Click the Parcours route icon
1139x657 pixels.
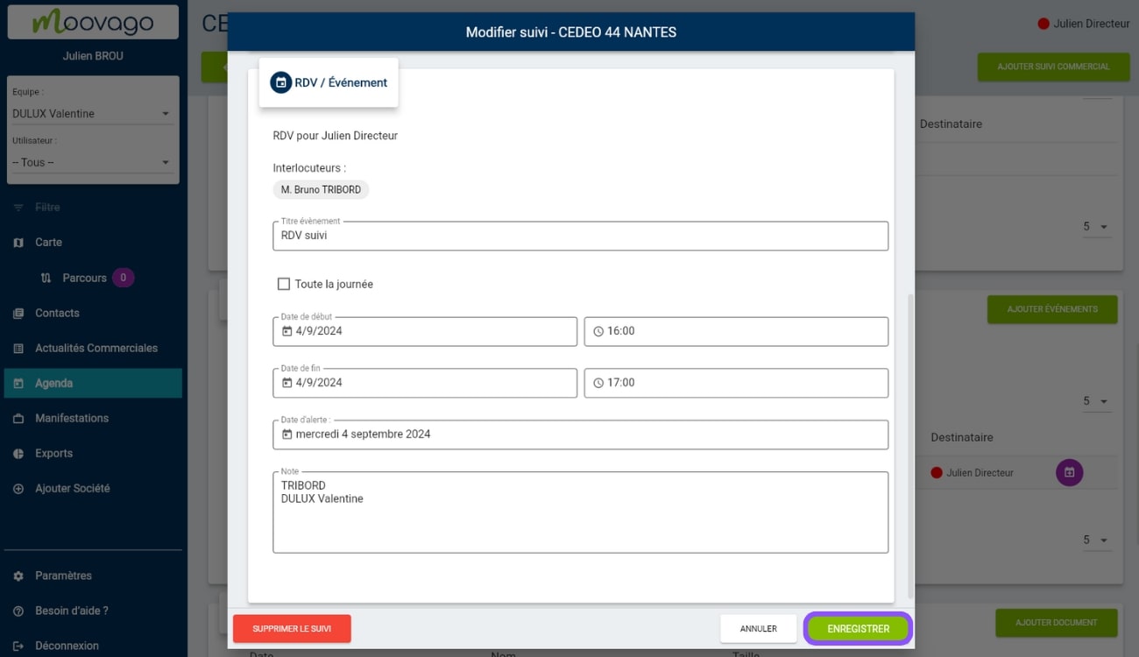pyautogui.click(x=46, y=278)
